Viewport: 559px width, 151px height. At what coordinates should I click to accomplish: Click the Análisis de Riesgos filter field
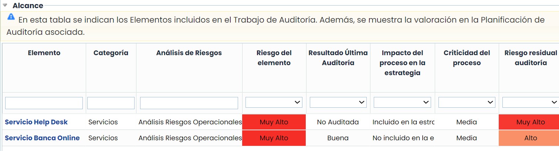pyautogui.click(x=189, y=103)
